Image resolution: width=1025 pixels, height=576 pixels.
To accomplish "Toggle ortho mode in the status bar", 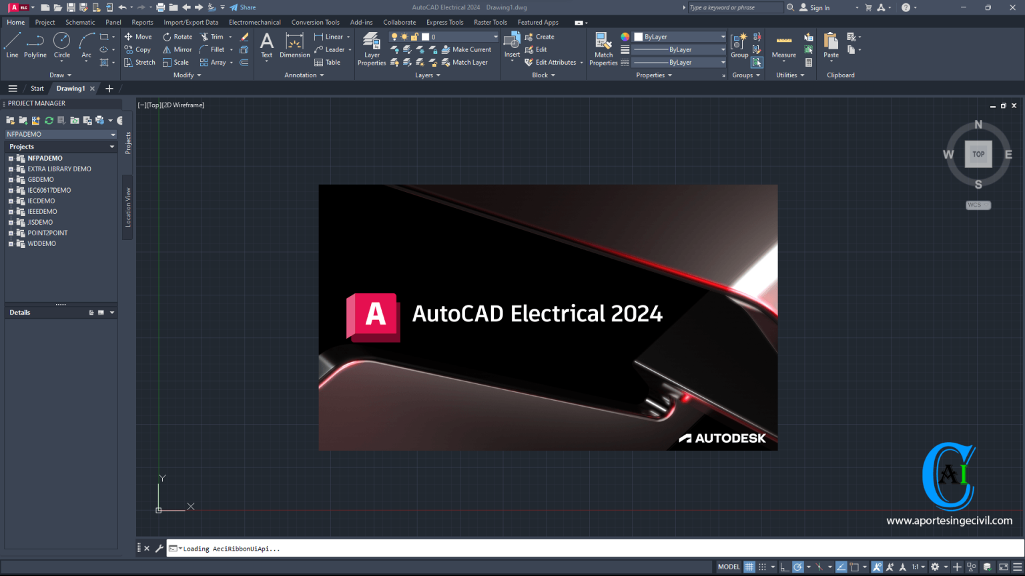I will (785, 566).
